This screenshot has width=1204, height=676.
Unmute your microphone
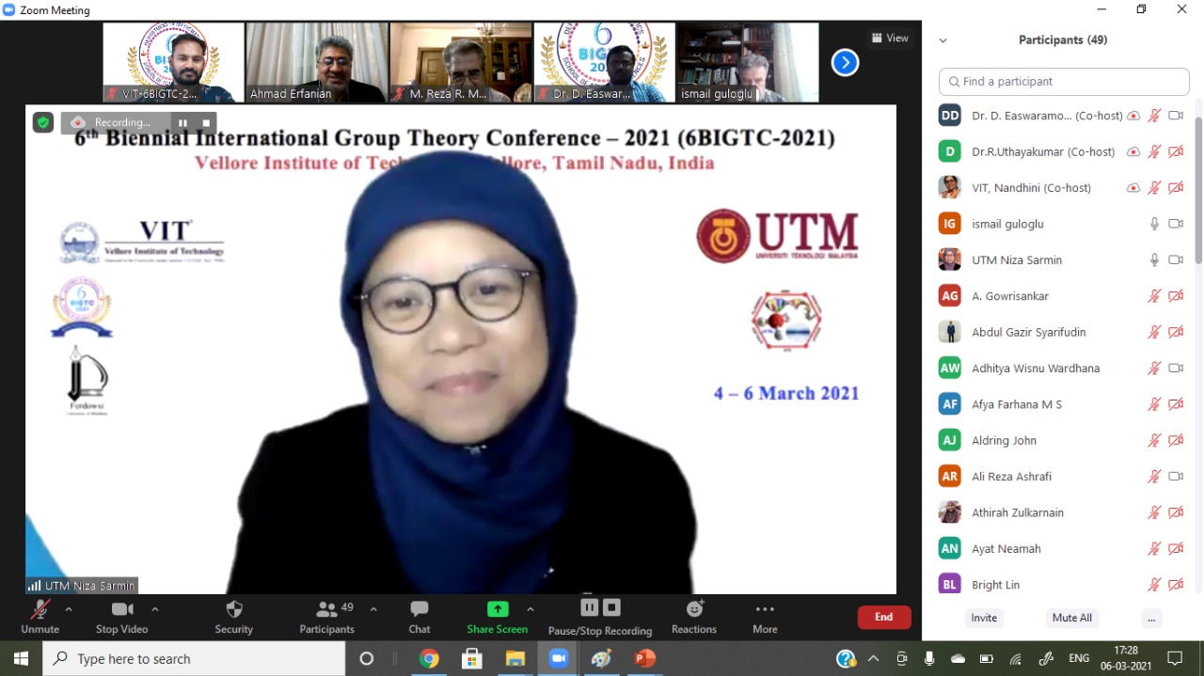pos(40,609)
